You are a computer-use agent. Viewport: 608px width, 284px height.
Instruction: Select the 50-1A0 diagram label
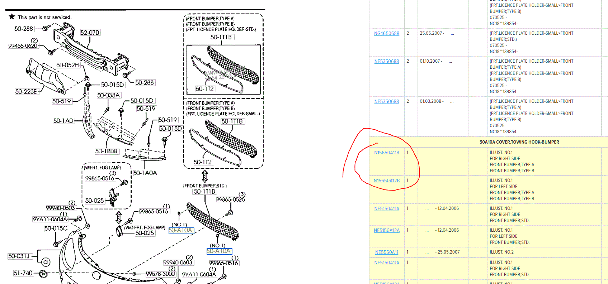63,121
